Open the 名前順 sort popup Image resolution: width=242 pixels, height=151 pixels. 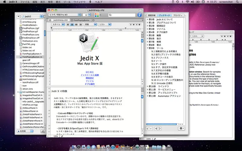point(25,131)
